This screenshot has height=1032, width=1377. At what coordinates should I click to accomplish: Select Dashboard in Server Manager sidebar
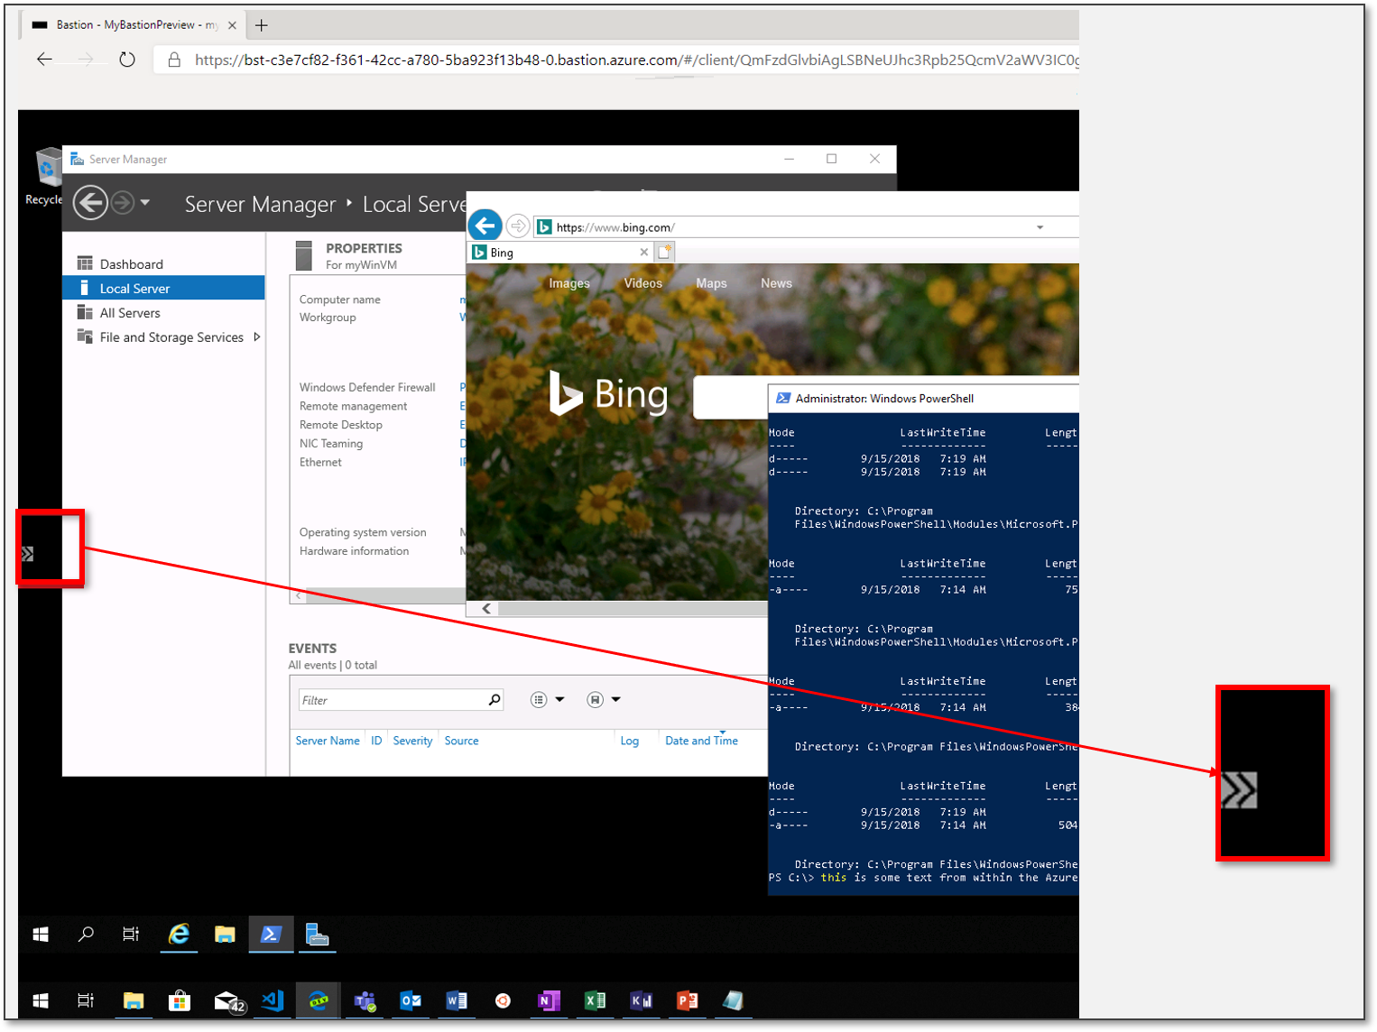[131, 264]
